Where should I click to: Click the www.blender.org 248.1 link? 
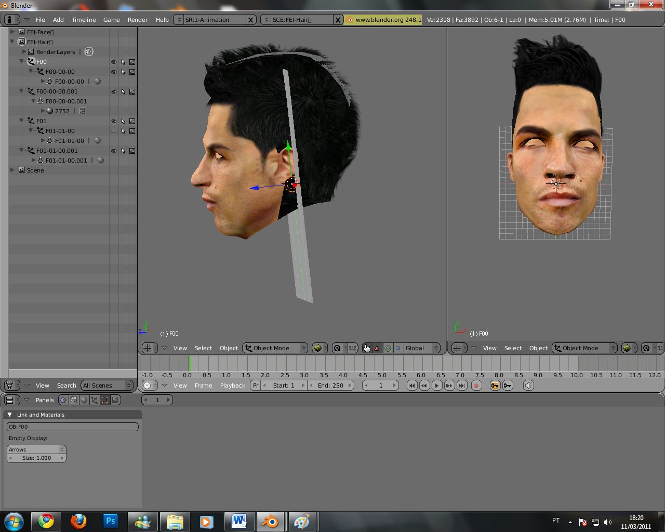[x=388, y=20]
